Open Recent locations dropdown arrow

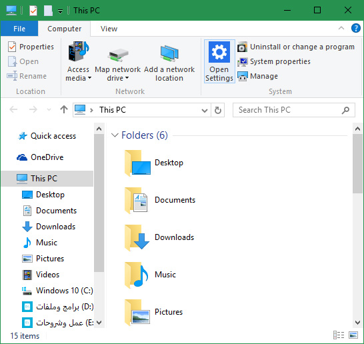pyautogui.click(x=49, y=109)
